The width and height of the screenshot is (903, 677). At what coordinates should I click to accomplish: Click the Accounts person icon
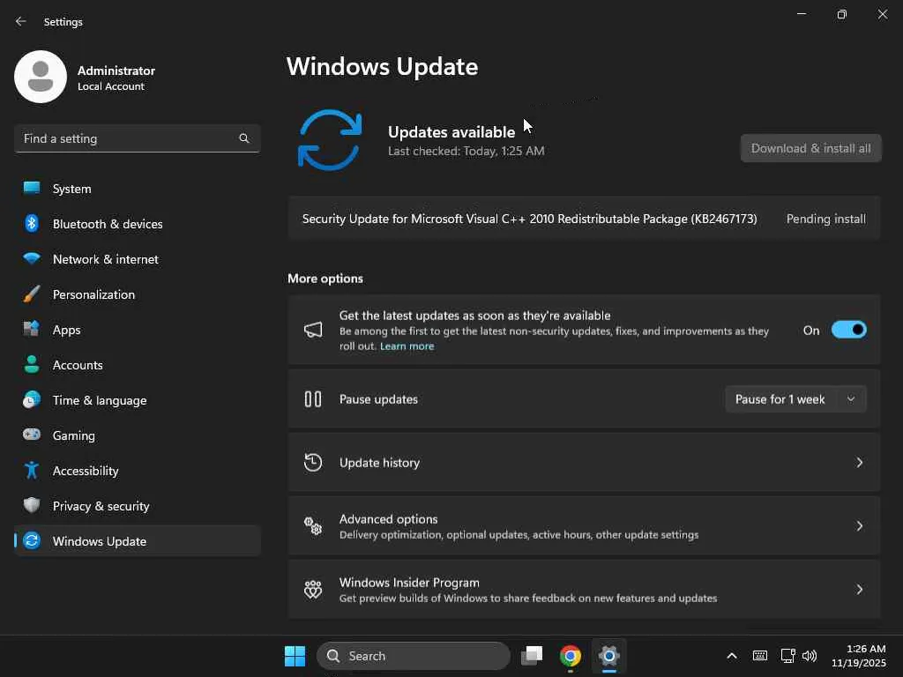point(32,364)
